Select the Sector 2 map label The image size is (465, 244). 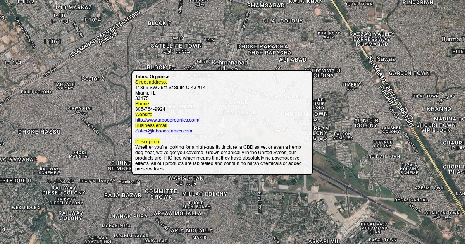tap(93, 79)
